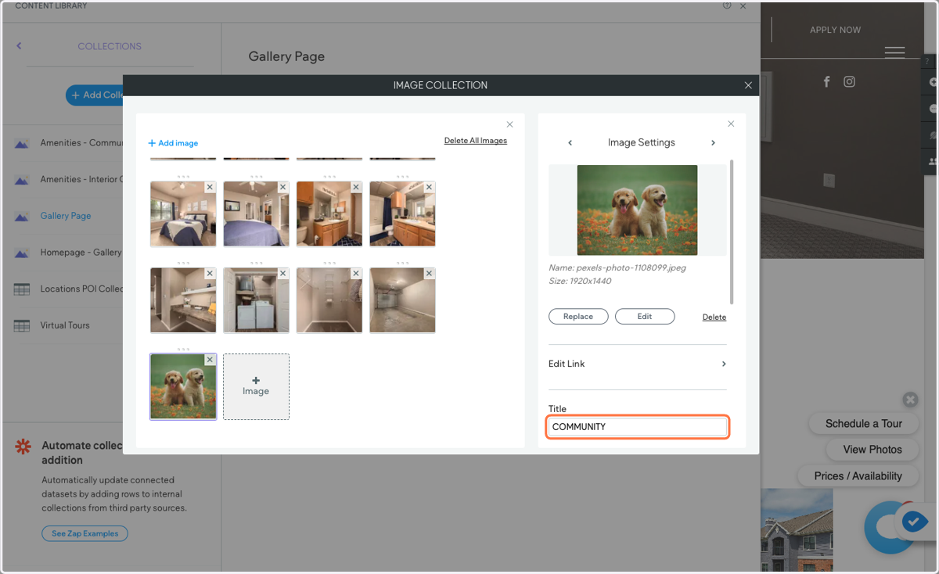939x574 pixels.
Task: Expand the Edit Link row
Action: (638, 364)
